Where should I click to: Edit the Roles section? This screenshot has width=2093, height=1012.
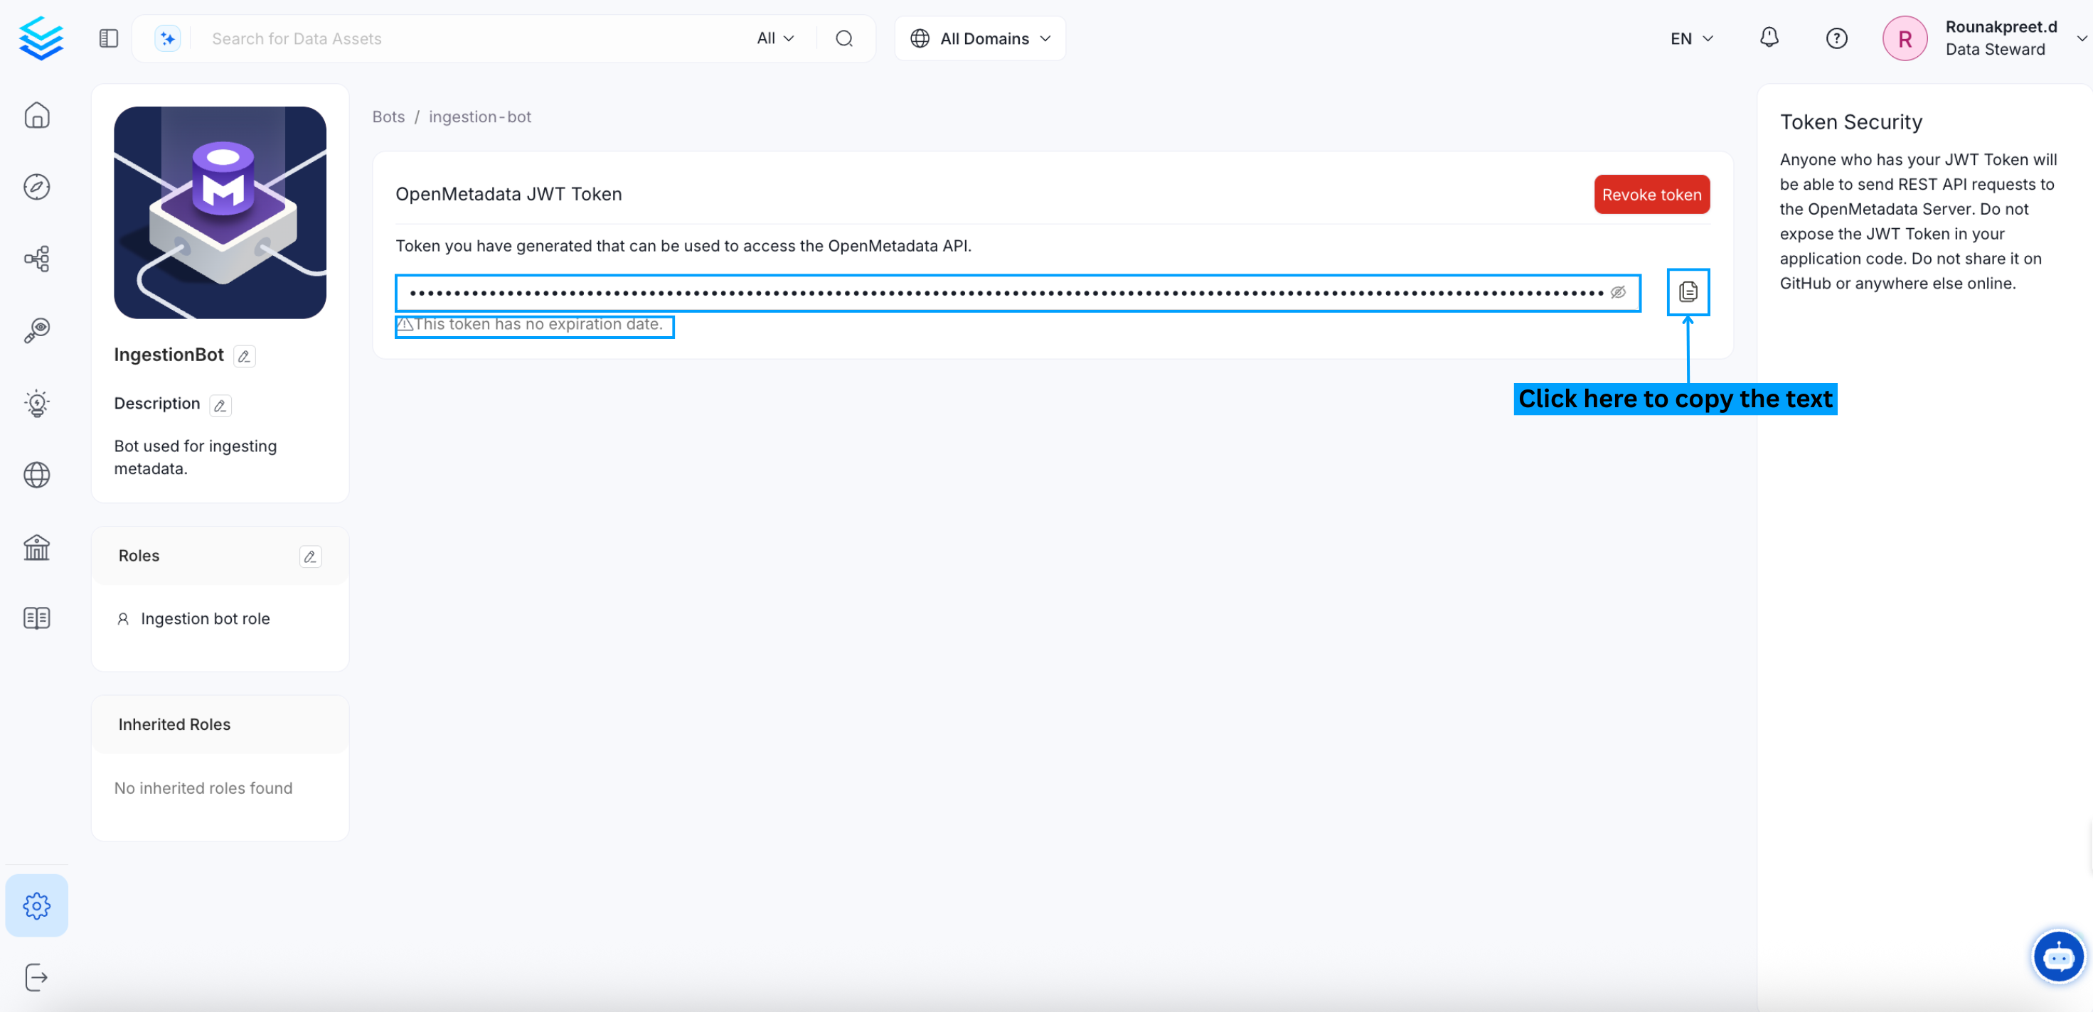coord(309,556)
